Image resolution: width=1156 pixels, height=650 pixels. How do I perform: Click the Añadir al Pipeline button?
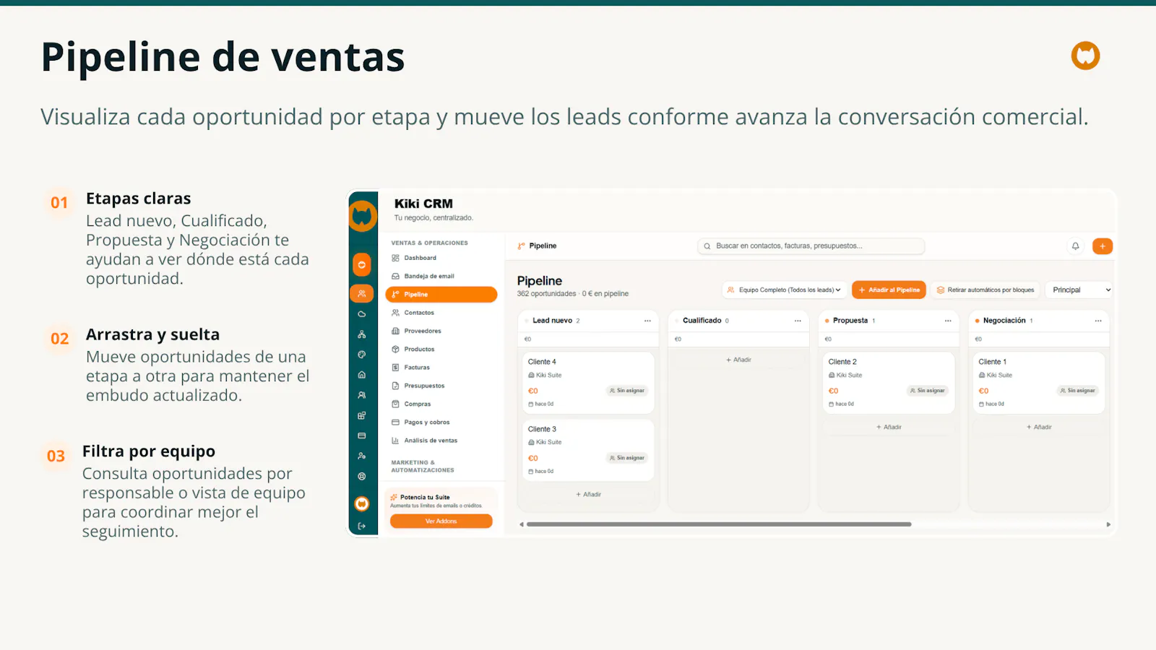pyautogui.click(x=889, y=290)
